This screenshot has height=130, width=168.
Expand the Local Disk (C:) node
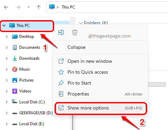(x=7, y=102)
